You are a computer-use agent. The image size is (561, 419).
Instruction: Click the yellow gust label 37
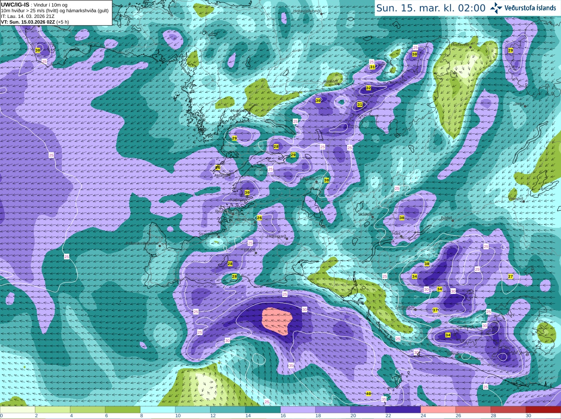[x=435, y=310]
